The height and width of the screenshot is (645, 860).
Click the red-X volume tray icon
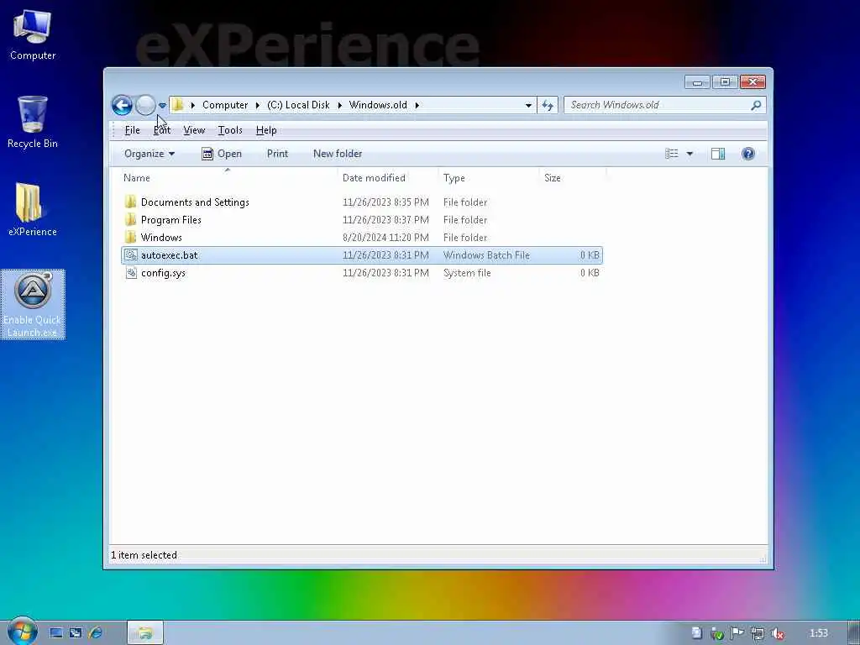click(778, 633)
